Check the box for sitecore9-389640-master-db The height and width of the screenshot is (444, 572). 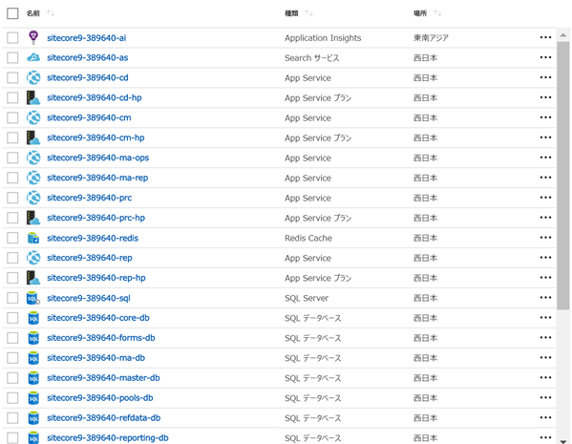[12, 378]
